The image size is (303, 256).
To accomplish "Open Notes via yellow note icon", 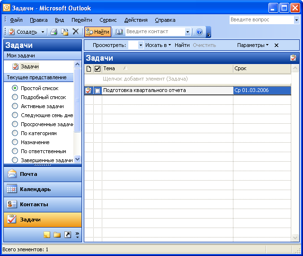I will point(47,235).
